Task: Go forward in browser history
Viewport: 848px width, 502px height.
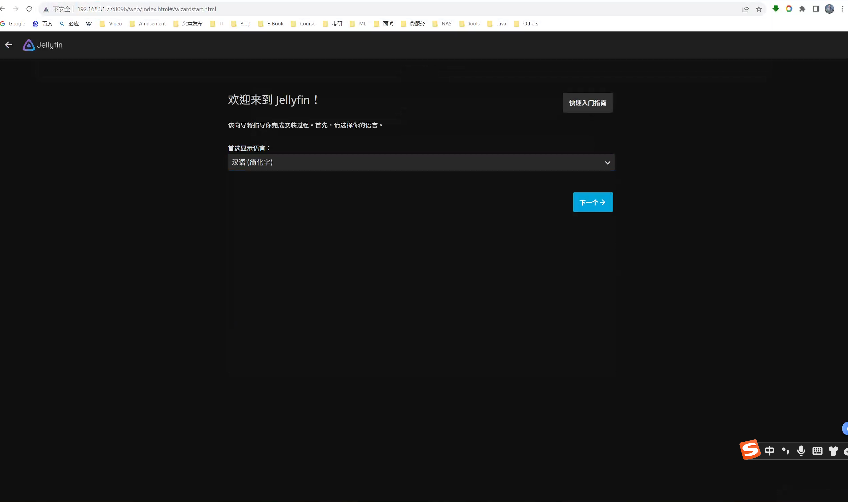Action: tap(16, 9)
